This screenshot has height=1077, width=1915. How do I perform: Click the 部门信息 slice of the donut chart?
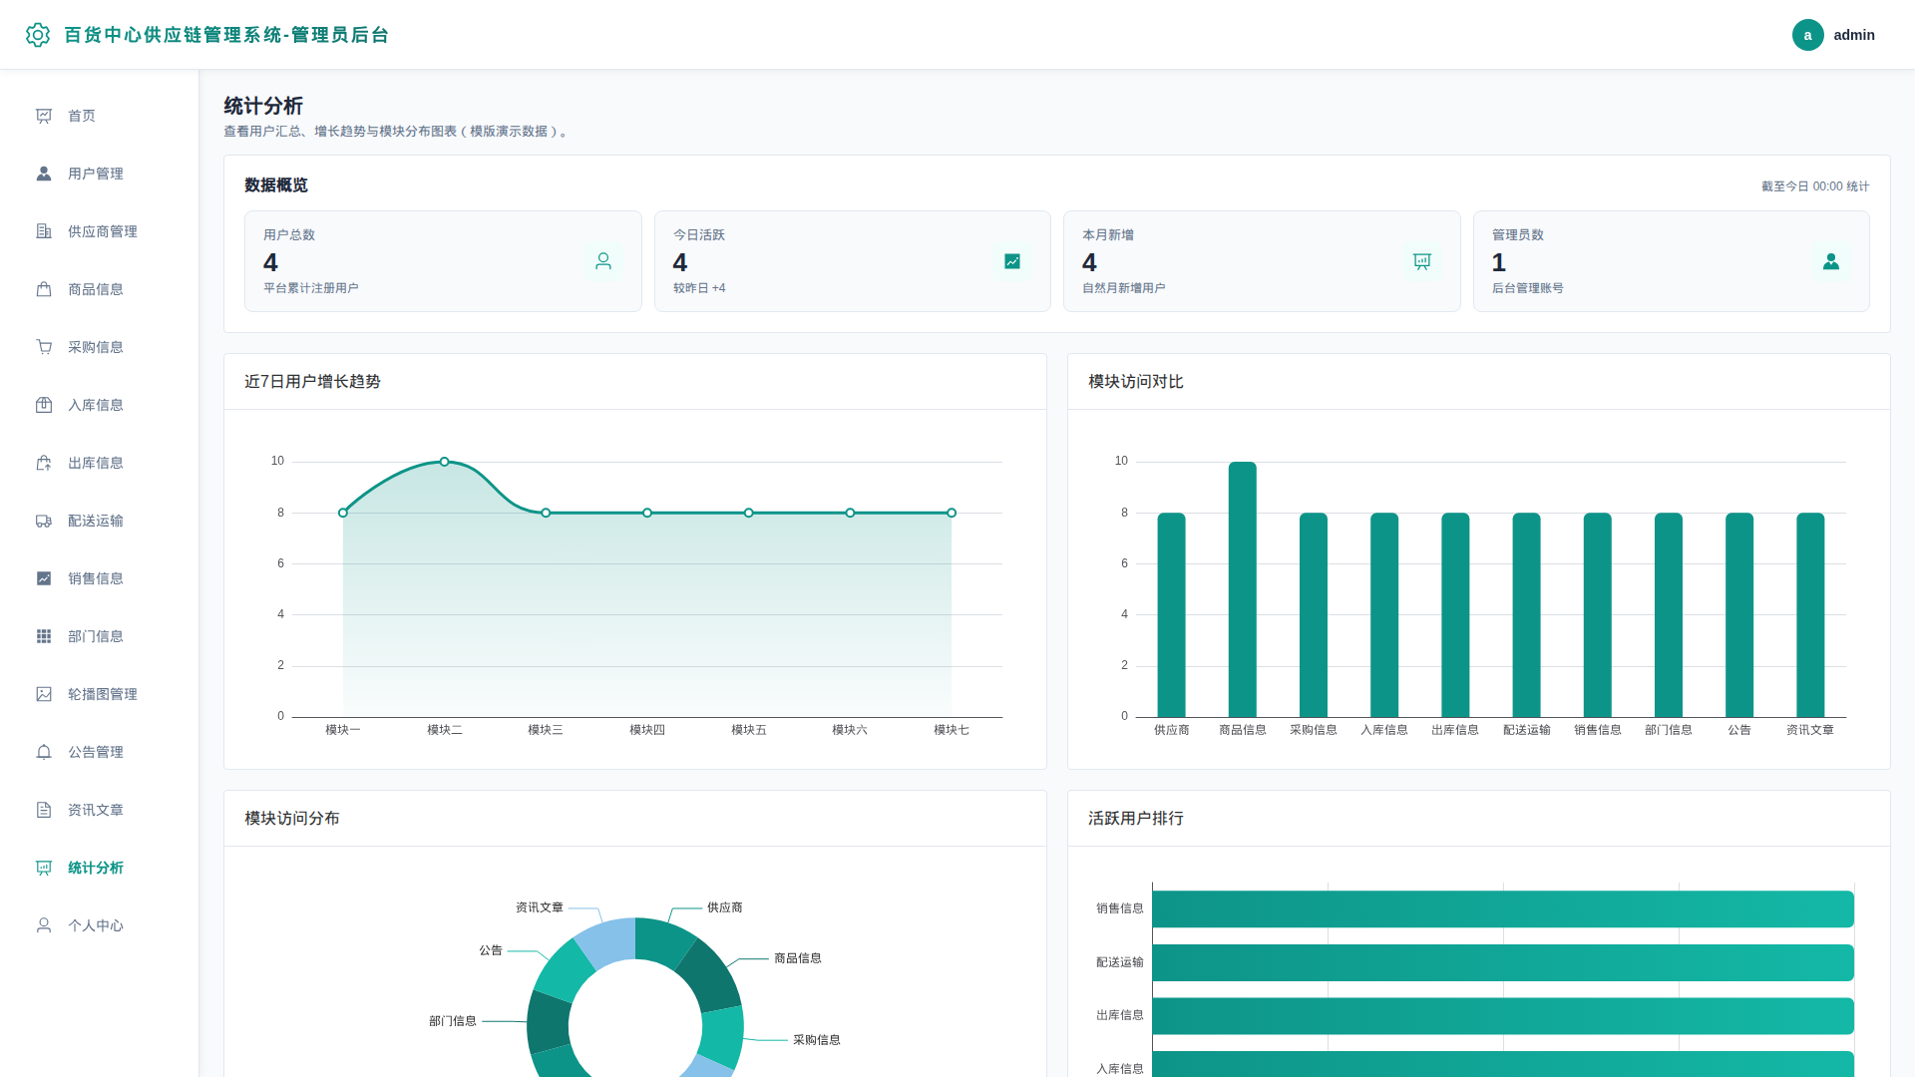point(548,1021)
